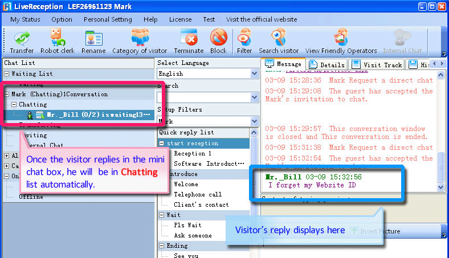Select the Offline tree item

[x=31, y=196]
